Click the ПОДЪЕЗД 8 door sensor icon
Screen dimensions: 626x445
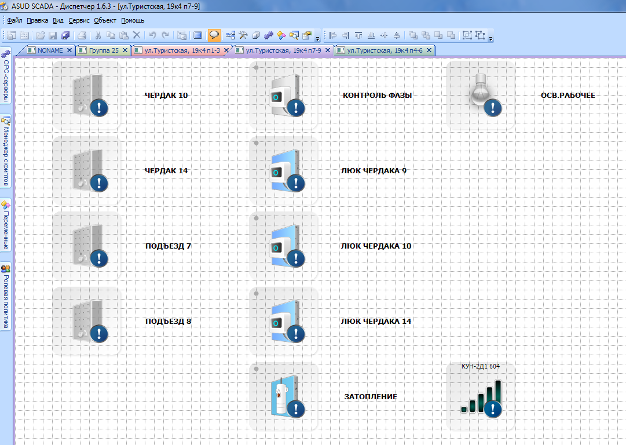[x=87, y=321]
